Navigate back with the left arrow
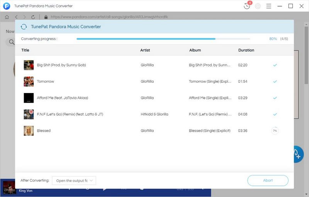This screenshot has height=197, width=309. pyautogui.click(x=16, y=17)
